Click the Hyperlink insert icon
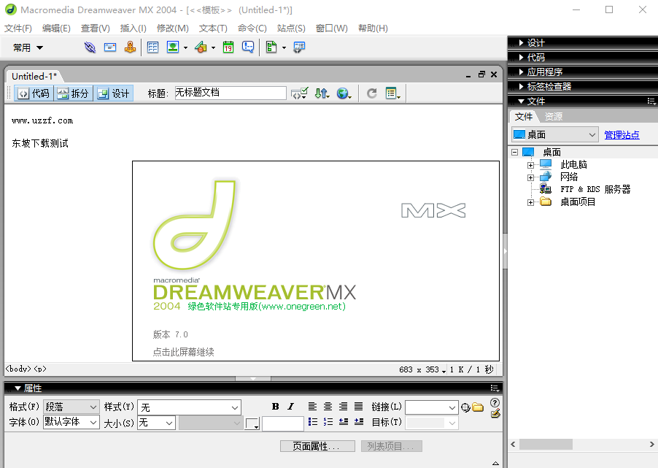The width and height of the screenshot is (658, 468). [90, 47]
